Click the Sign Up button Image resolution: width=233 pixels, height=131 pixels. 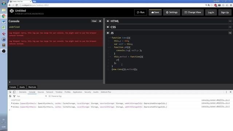225,12
